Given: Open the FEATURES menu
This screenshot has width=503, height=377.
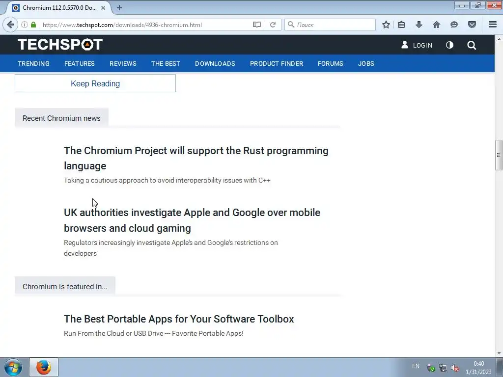Looking at the screenshot, I should coord(80,63).
